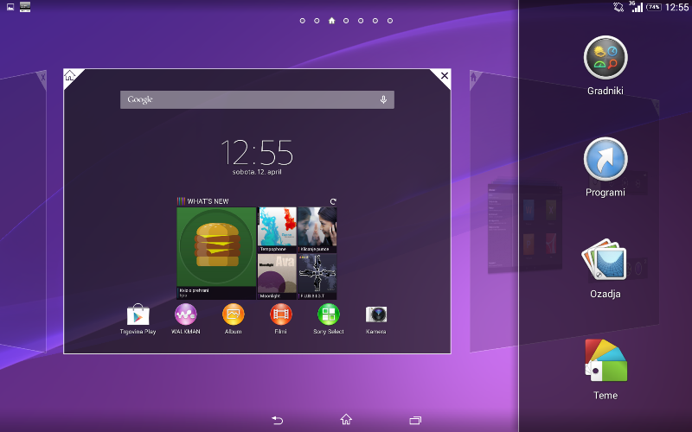Open the Klicanje punce thumbnail
The image size is (692, 432).
point(317,230)
